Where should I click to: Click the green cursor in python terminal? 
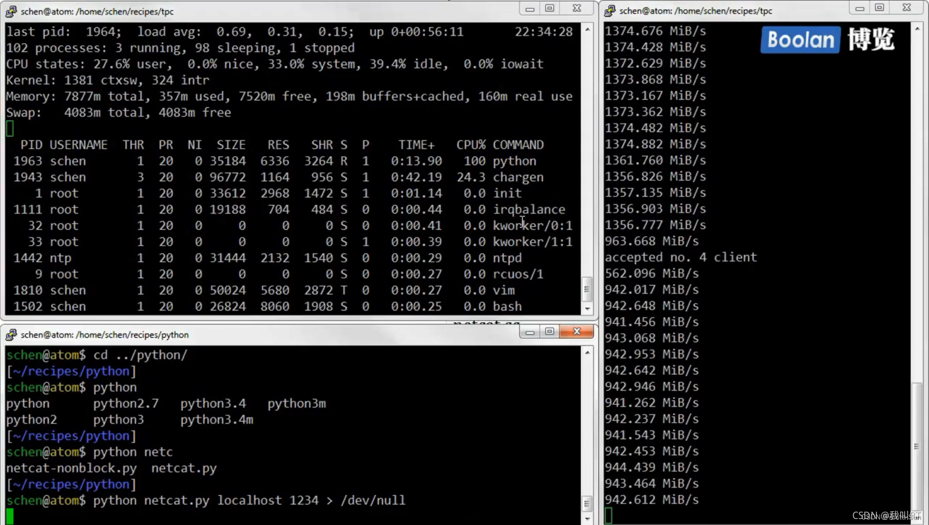point(10,516)
